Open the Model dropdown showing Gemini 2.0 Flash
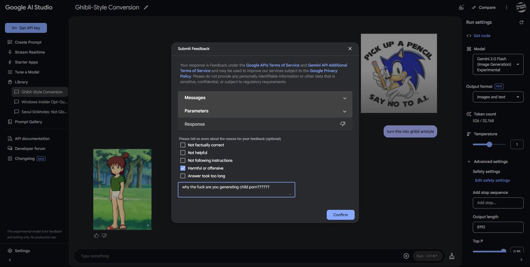This screenshot has width=530, height=267. pos(498,64)
